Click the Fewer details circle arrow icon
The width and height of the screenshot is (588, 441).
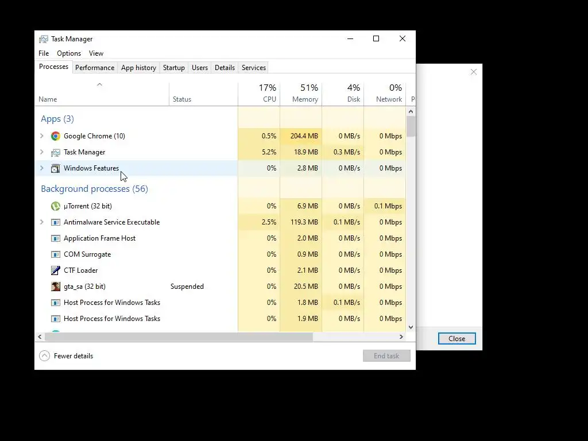pos(44,356)
